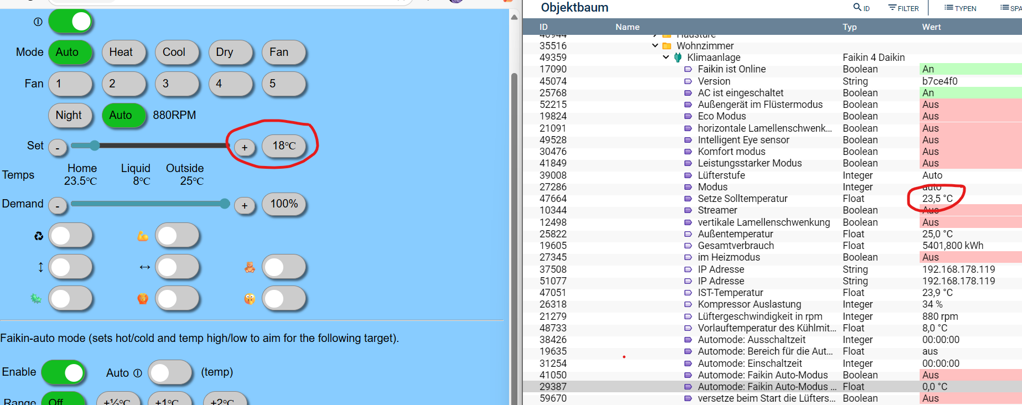Turn off the main power toggle
This screenshot has width=1022, height=405.
click(x=70, y=22)
